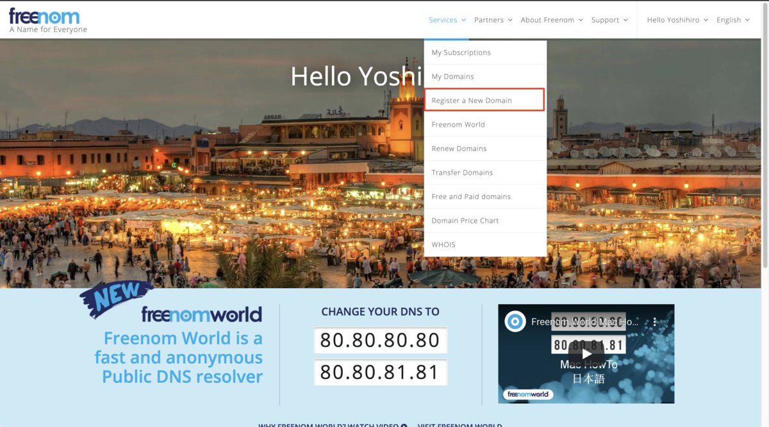Click the DNS address 80.80.80.80
Viewport: 769px width, 427px height.
click(x=380, y=340)
